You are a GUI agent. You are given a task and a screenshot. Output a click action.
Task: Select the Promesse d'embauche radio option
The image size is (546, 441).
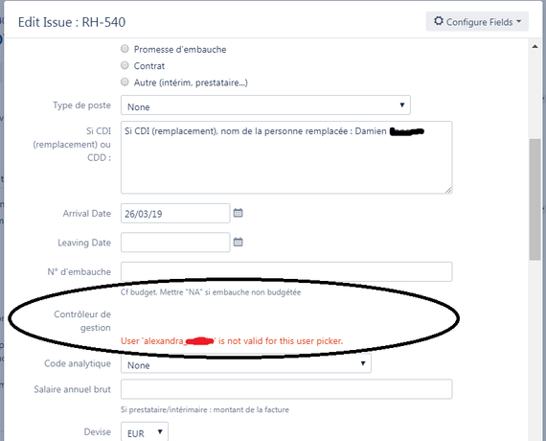[125, 49]
